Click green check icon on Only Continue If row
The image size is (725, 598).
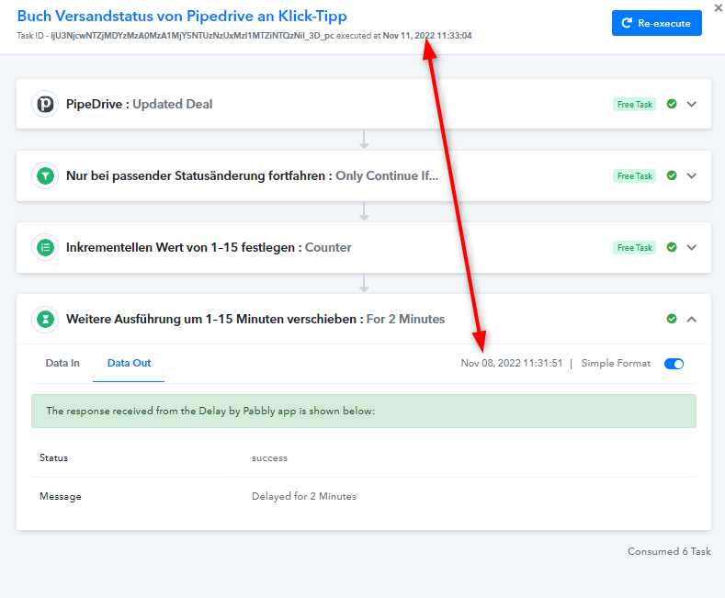click(x=672, y=175)
